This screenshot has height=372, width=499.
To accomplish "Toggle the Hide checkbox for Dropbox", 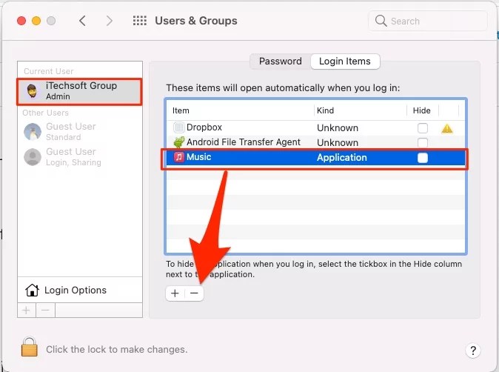I will click(x=423, y=128).
